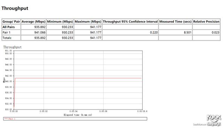223x128 pixels.
Task: Select the relative precision value 0.023
Action: (215, 32)
